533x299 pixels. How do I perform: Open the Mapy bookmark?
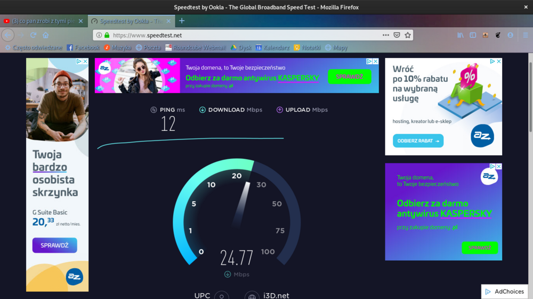click(x=336, y=47)
